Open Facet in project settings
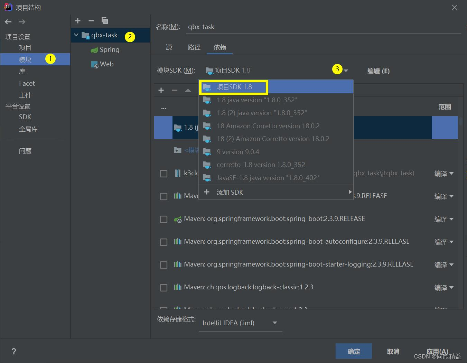The image size is (467, 363). [x=27, y=83]
